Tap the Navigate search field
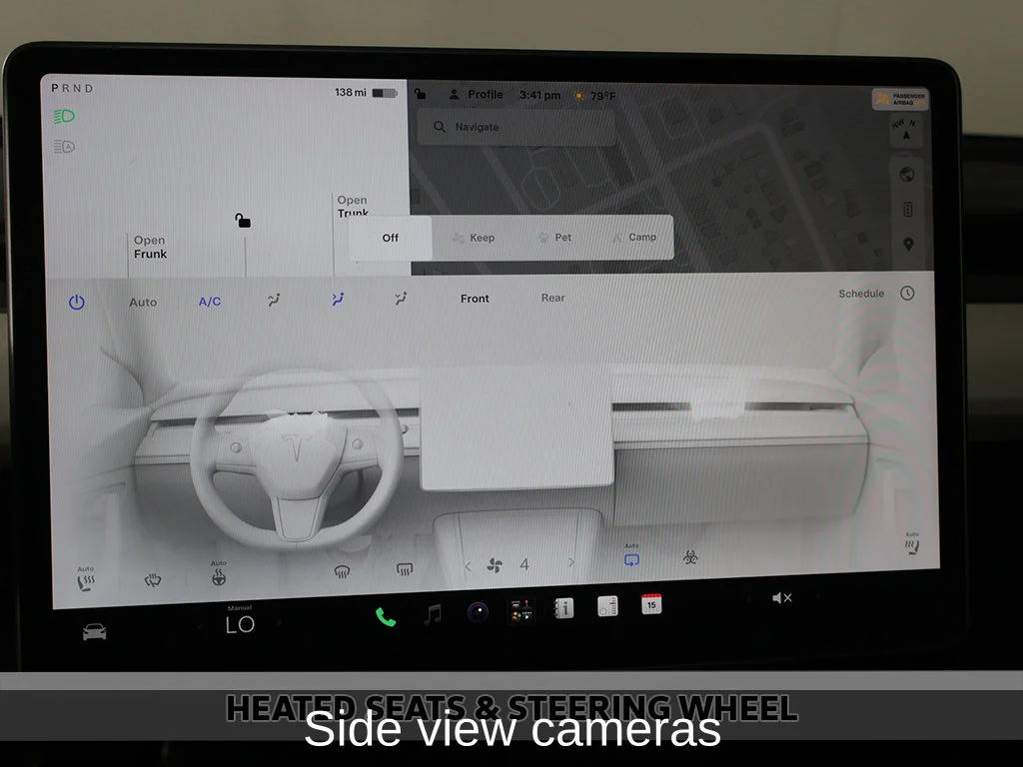 pyautogui.click(x=516, y=127)
